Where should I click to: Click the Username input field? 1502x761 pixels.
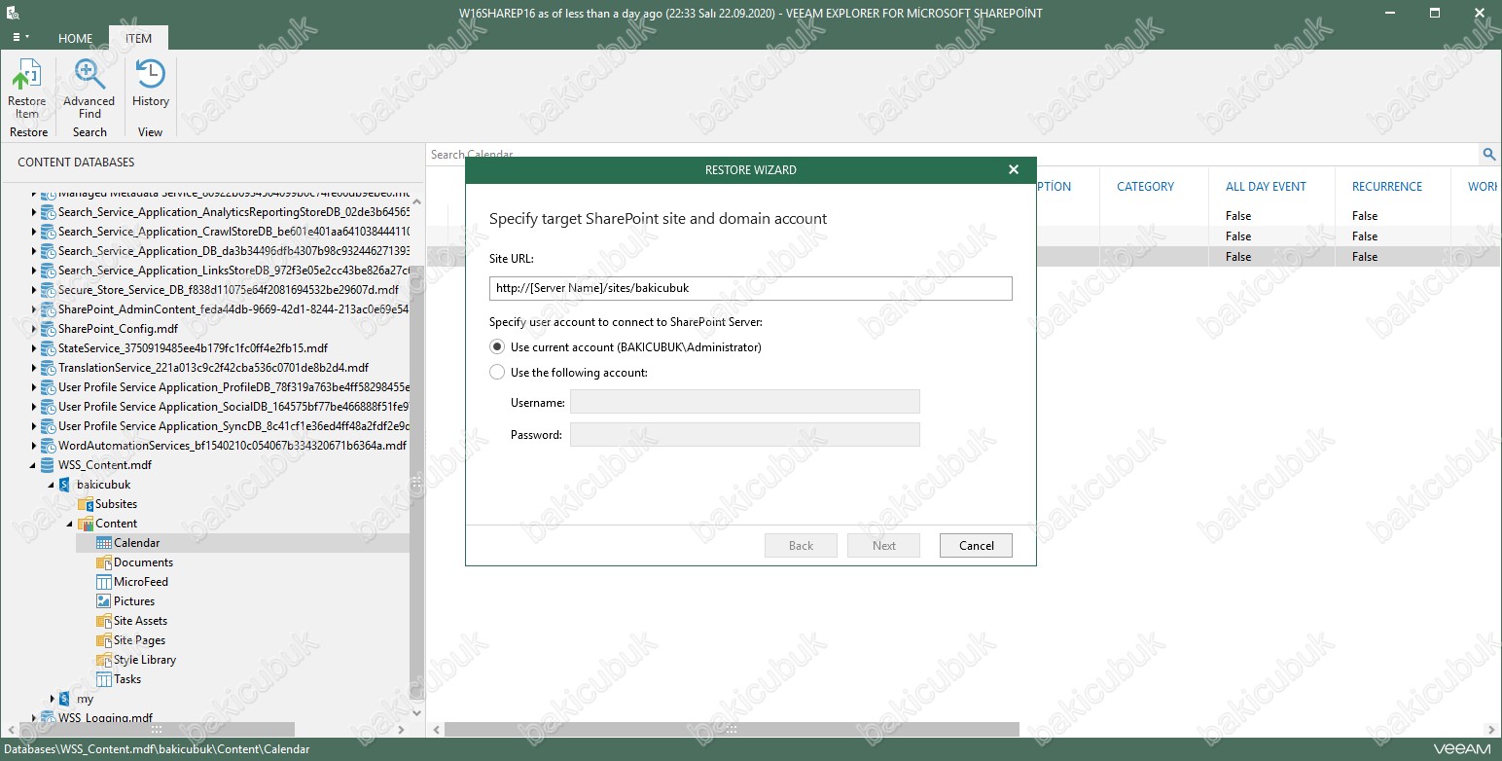[745, 402]
